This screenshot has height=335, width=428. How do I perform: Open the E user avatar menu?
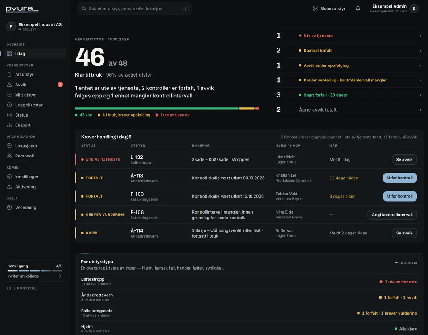(x=414, y=8)
